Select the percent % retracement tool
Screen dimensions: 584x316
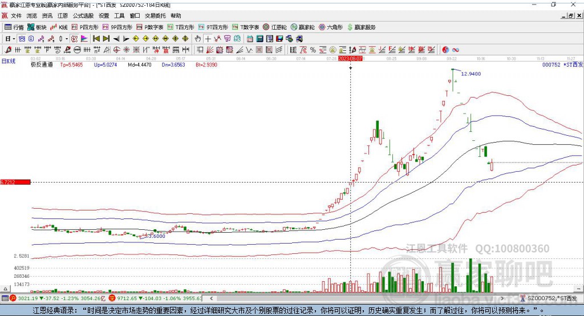click(x=313, y=50)
